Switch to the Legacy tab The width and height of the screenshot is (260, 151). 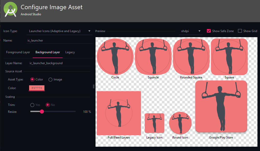pyautogui.click(x=70, y=52)
